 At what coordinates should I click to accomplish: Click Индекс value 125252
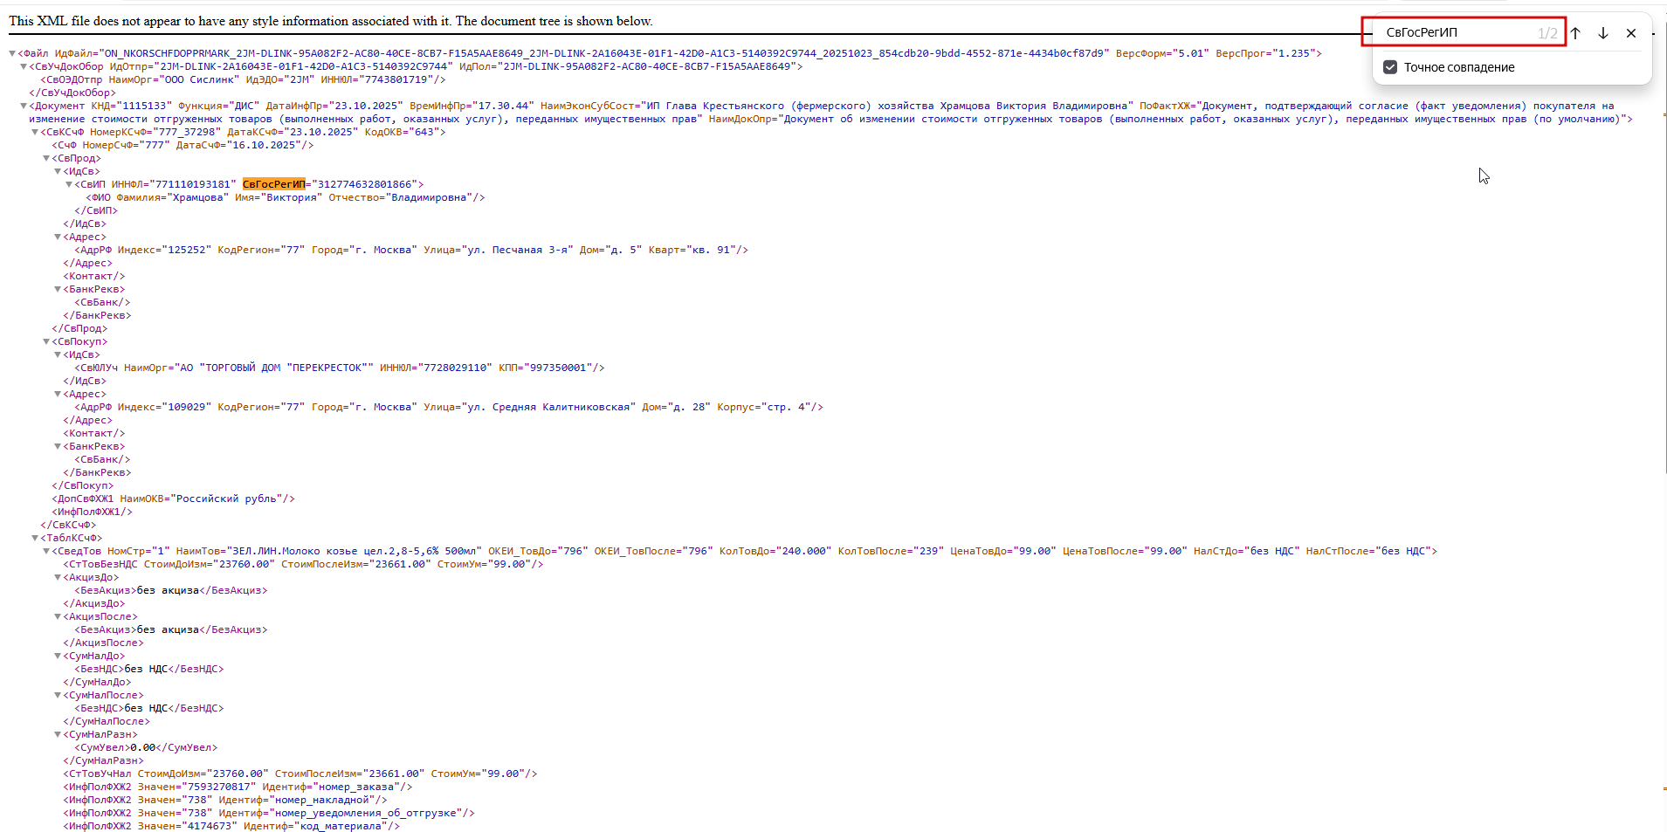click(187, 250)
